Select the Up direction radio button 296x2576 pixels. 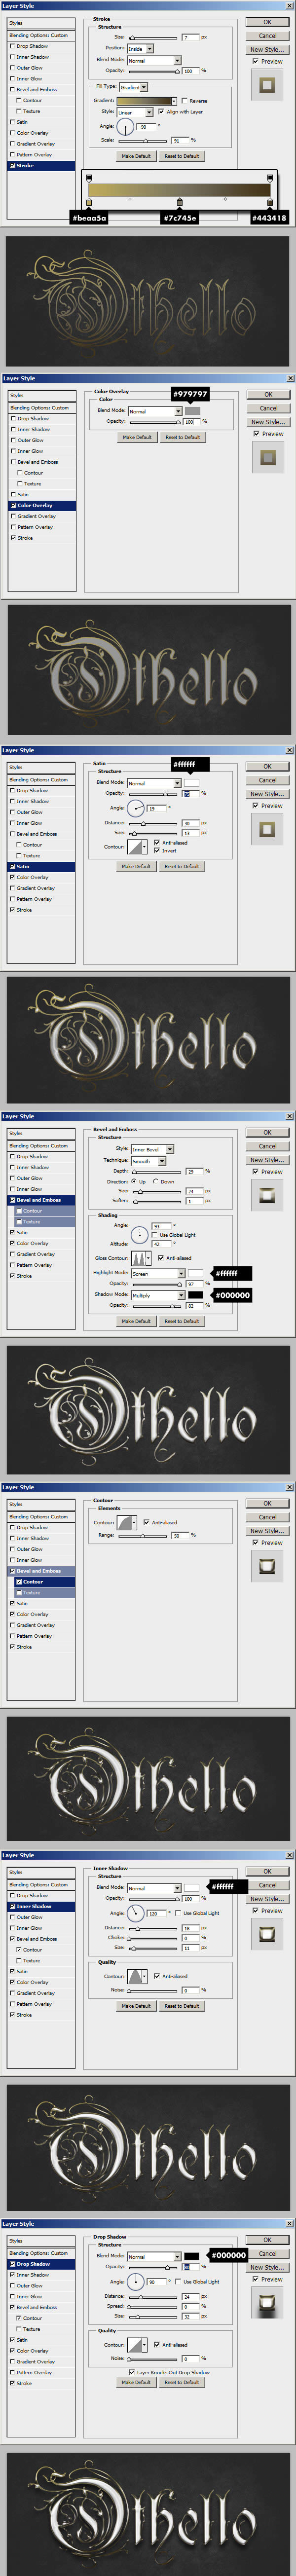[x=134, y=1181]
